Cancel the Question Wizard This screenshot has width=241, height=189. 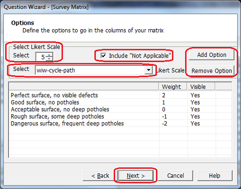click(175, 175)
